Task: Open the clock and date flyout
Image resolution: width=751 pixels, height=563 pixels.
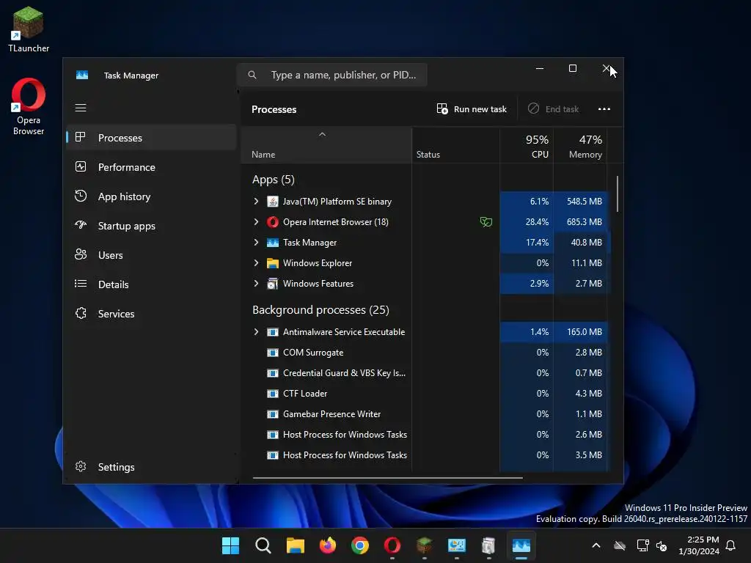Action: click(699, 545)
